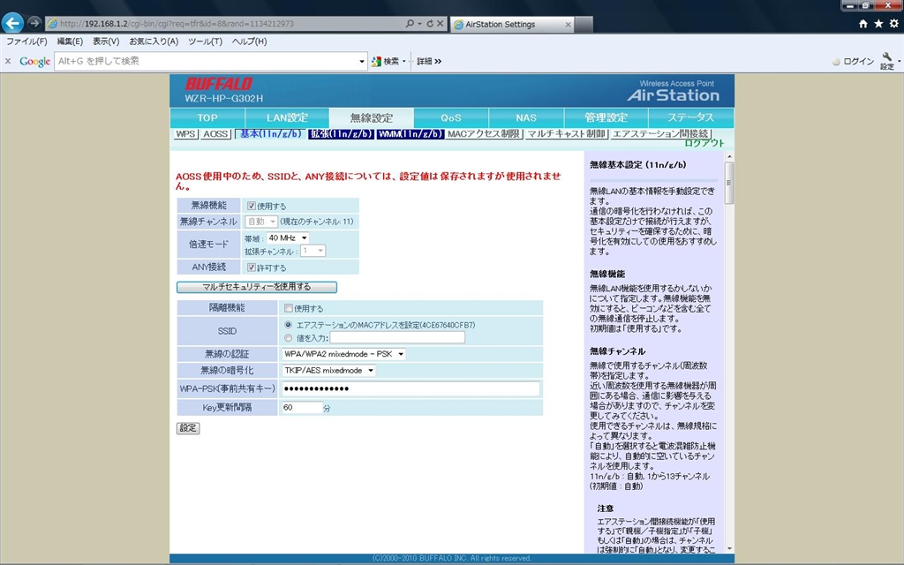The image size is (904, 565).
Task: Close the AirStation Settings tab
Action: point(568,24)
